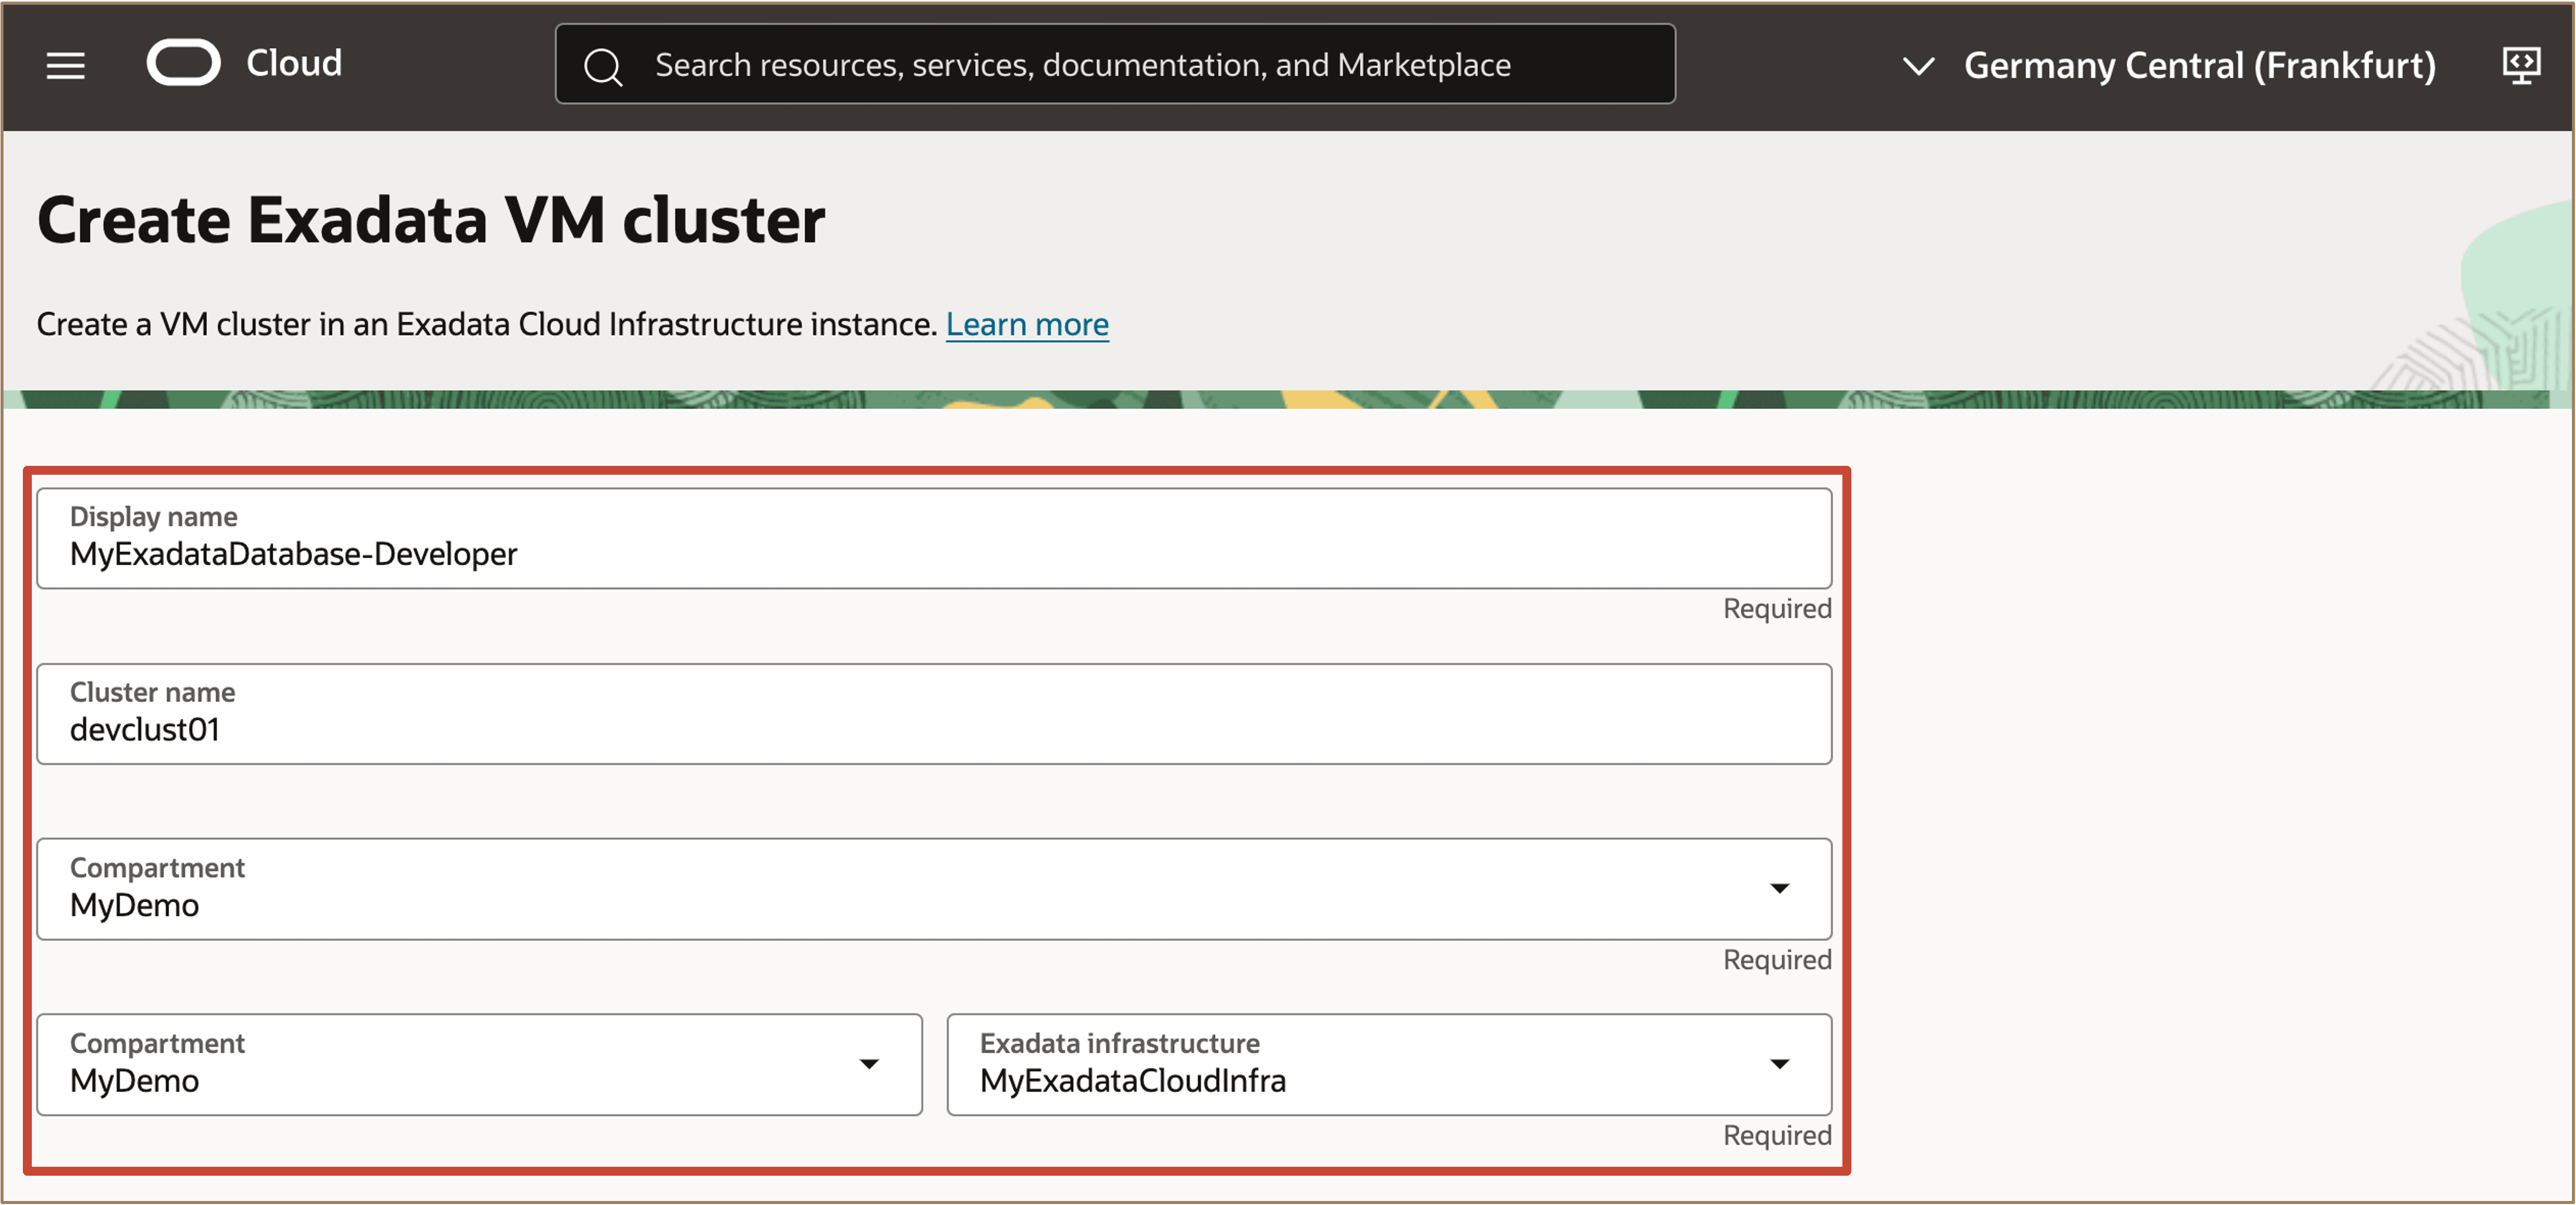
Task: Click MyDemo in wide Compartment field
Action: (134, 905)
